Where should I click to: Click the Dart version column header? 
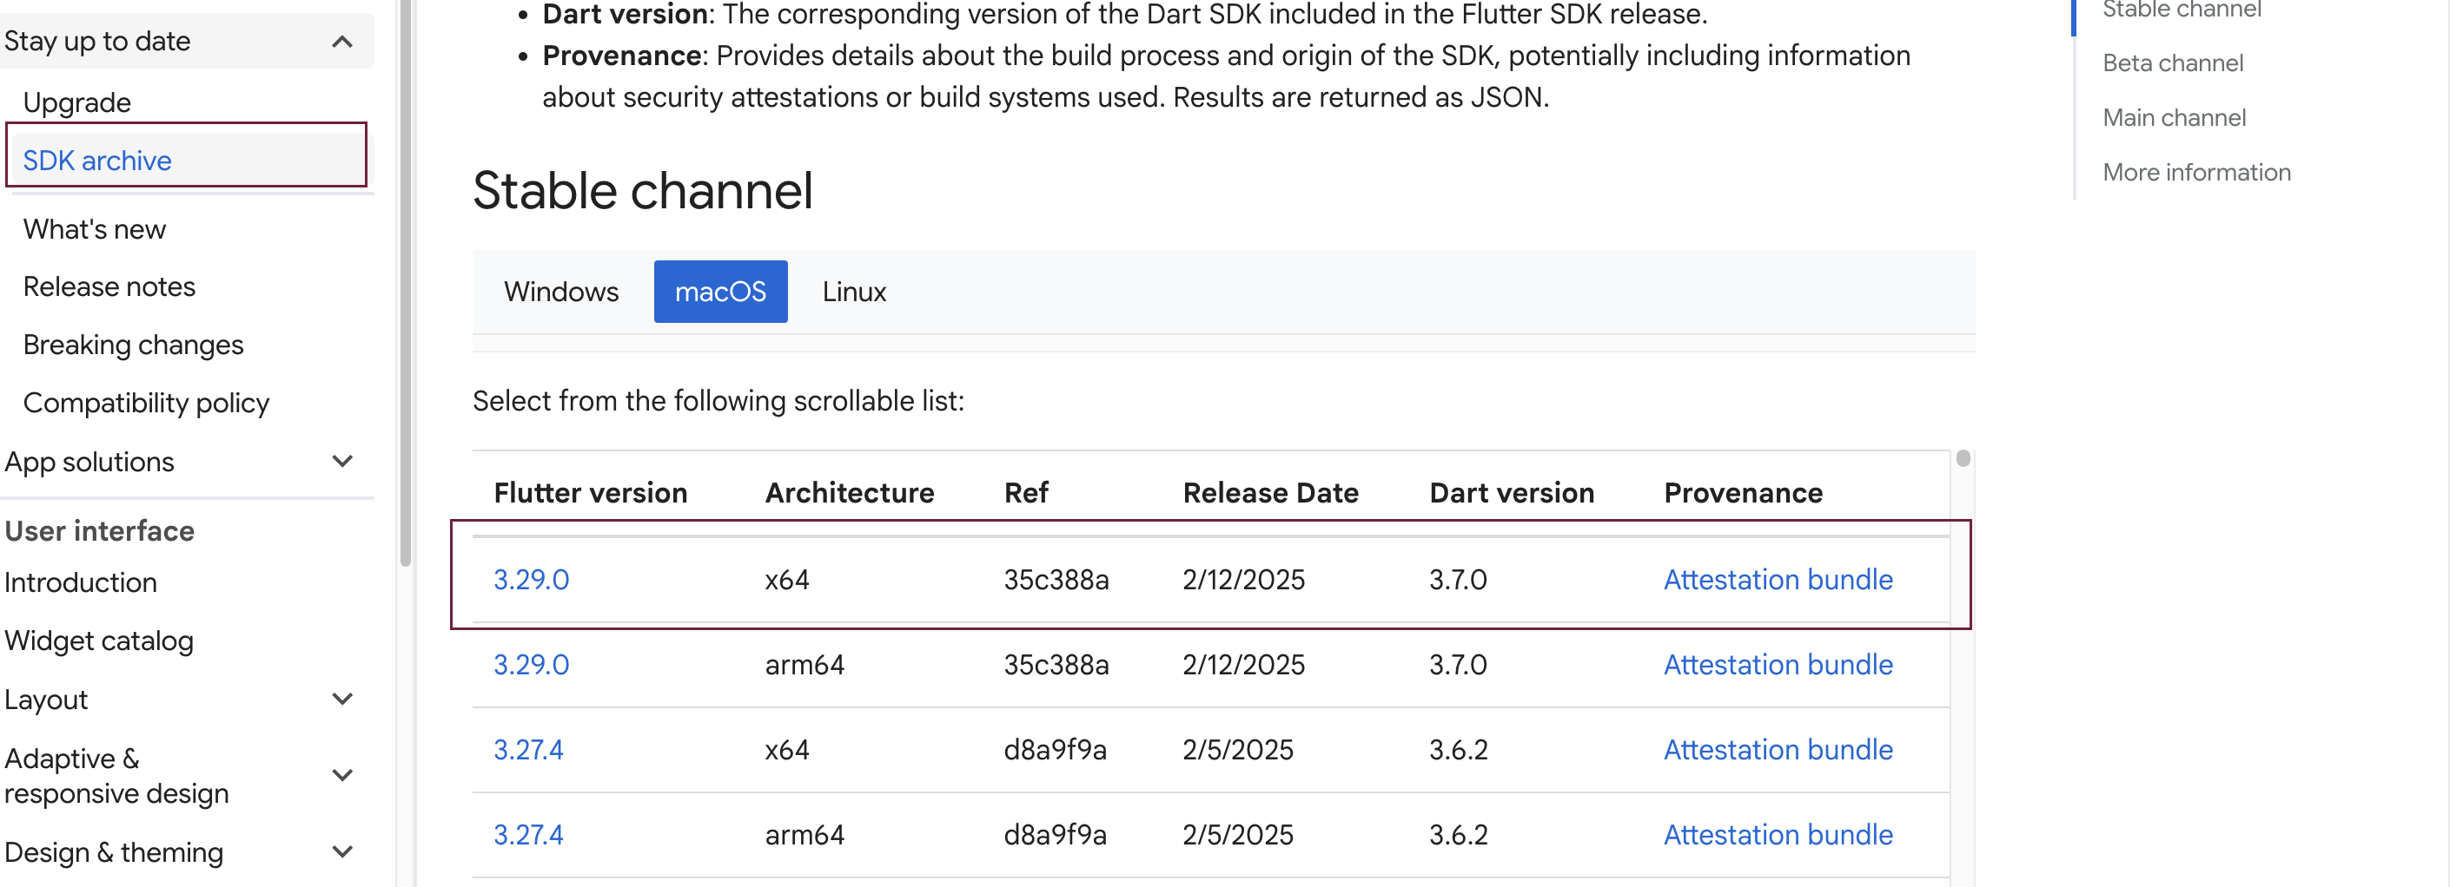point(1512,493)
